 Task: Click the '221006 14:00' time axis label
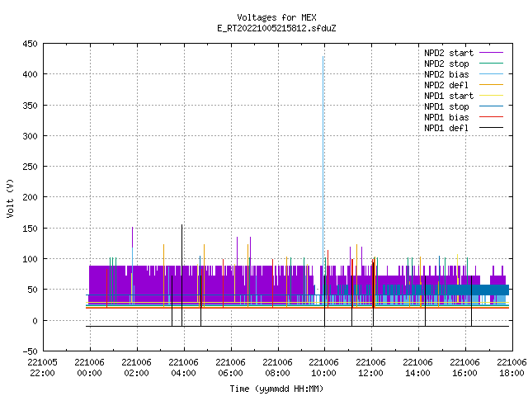418,368
